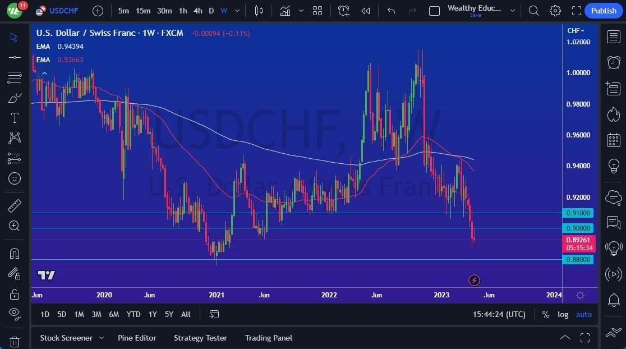Activate Bar Replay mode
Image resolution: width=626 pixels, height=349 pixels.
[365, 10]
